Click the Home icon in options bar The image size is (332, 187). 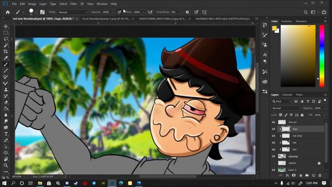8,12
